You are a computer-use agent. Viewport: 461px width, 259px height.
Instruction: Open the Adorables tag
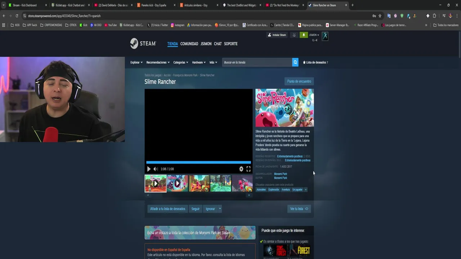coord(261,190)
